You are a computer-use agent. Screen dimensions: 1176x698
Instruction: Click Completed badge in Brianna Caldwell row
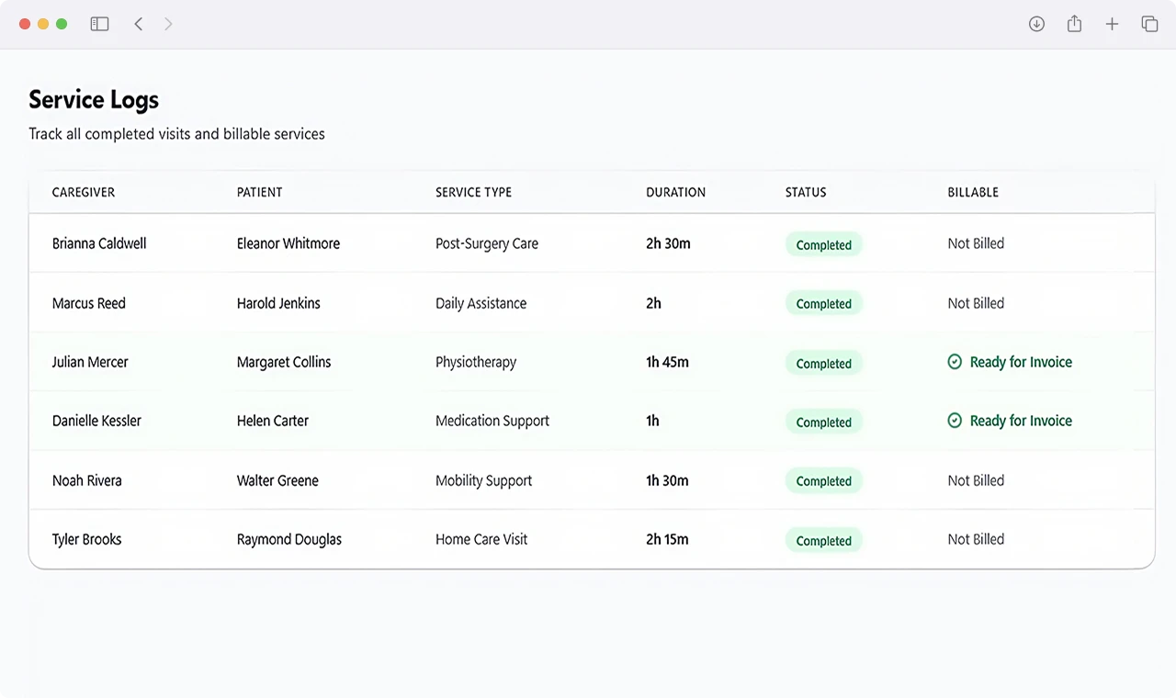tap(824, 244)
